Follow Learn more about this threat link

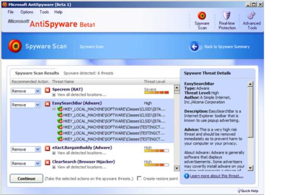217,176
